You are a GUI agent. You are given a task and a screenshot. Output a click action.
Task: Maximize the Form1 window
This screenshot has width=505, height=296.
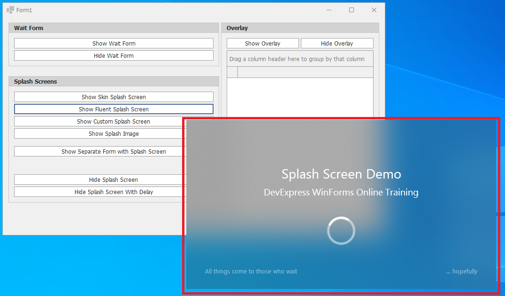352,10
